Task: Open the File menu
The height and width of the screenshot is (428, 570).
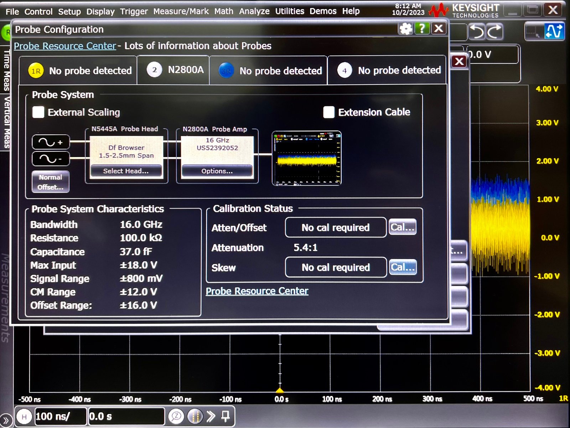Action: click(12, 11)
